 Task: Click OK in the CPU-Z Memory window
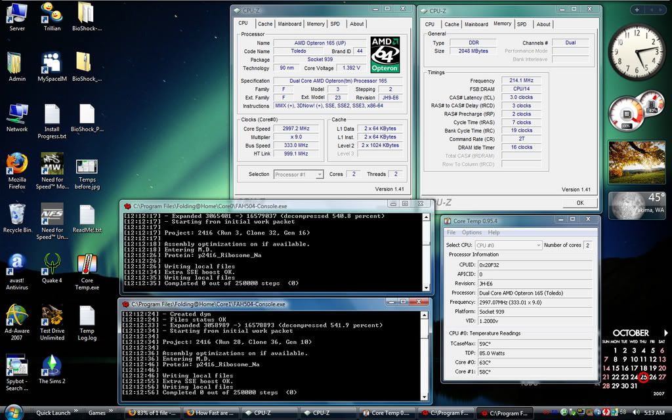[580, 203]
